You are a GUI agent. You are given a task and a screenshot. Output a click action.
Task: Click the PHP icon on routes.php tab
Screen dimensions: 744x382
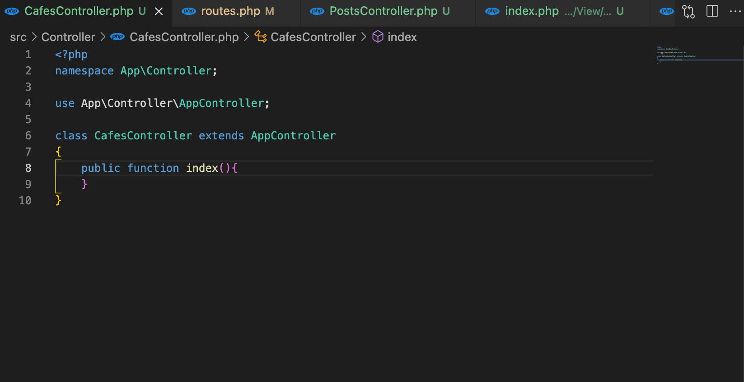[188, 11]
